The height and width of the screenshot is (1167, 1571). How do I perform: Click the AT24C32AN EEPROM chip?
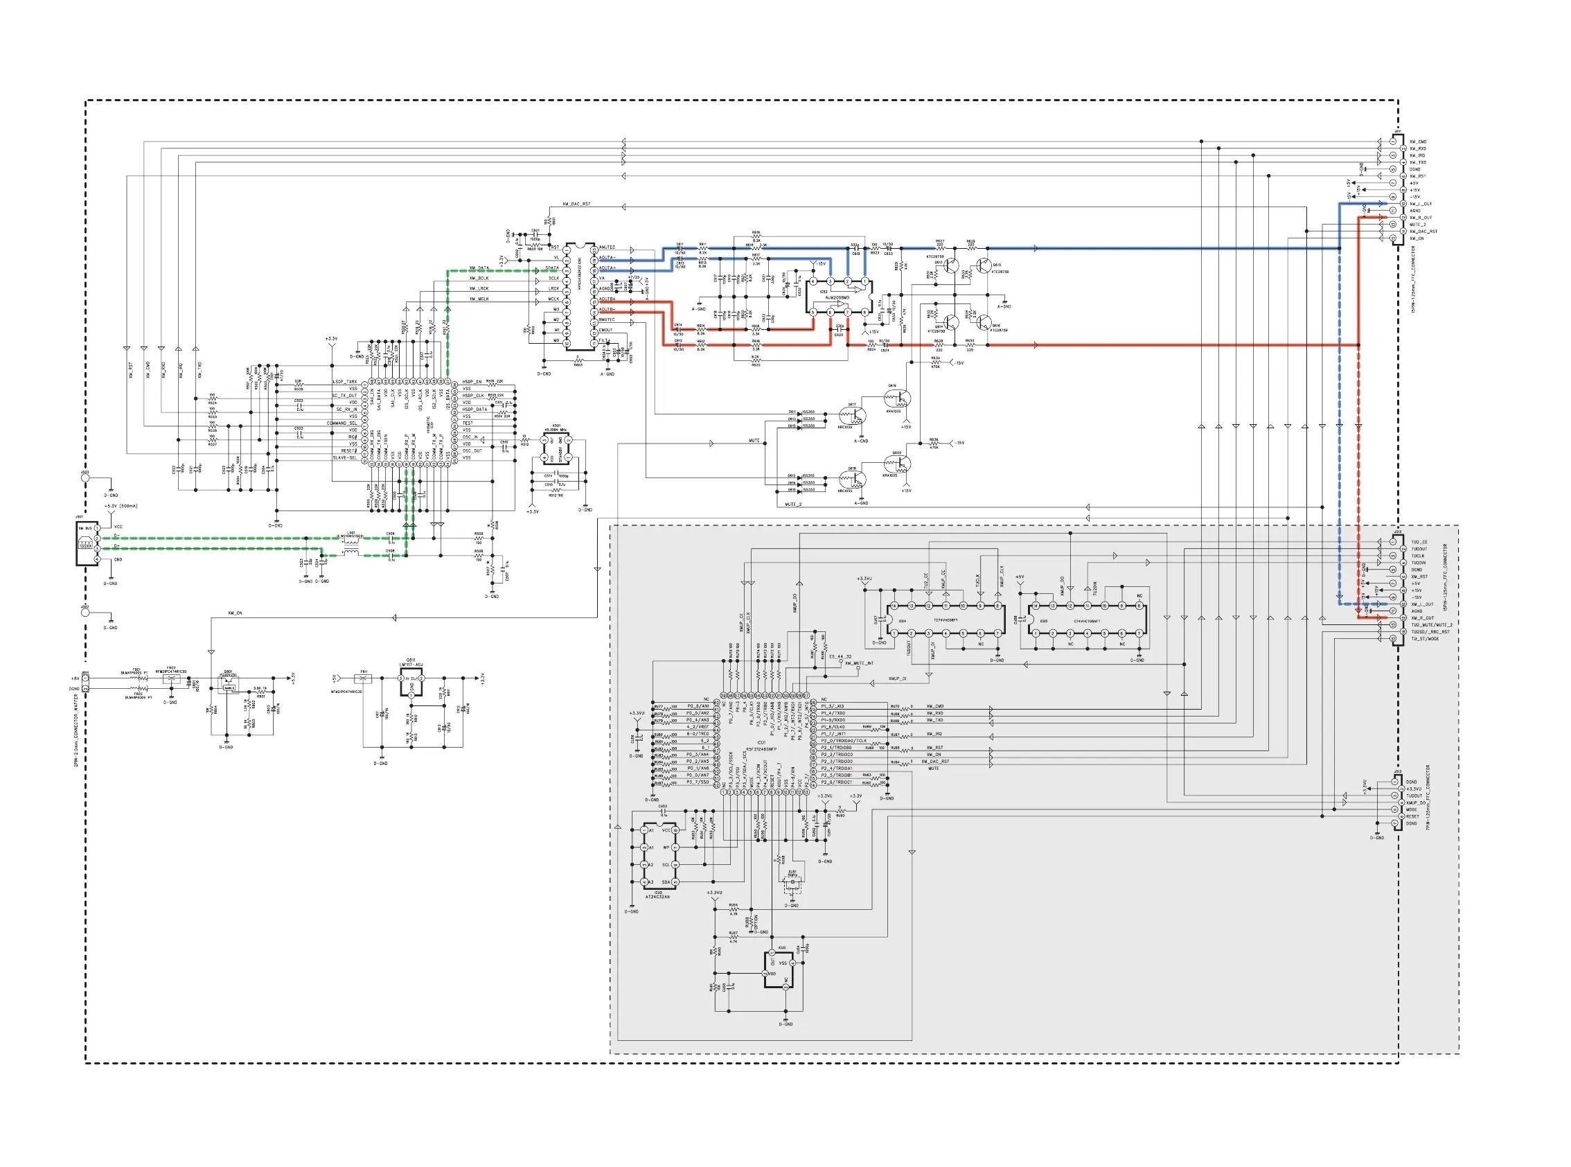(659, 856)
